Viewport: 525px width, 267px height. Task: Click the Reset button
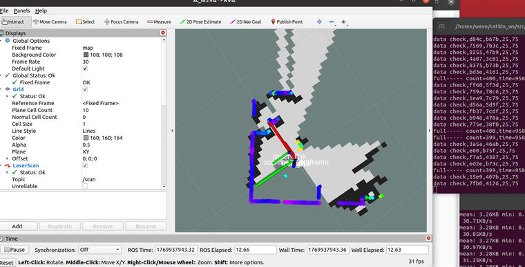pyautogui.click(x=7, y=263)
